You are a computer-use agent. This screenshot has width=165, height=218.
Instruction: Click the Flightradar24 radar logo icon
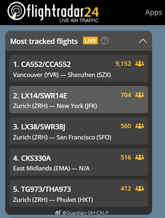16,11
